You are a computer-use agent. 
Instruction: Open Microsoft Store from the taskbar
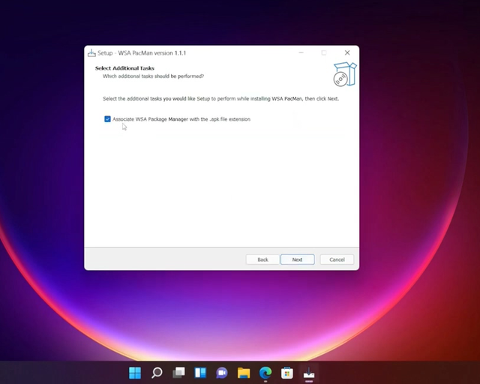(286, 373)
